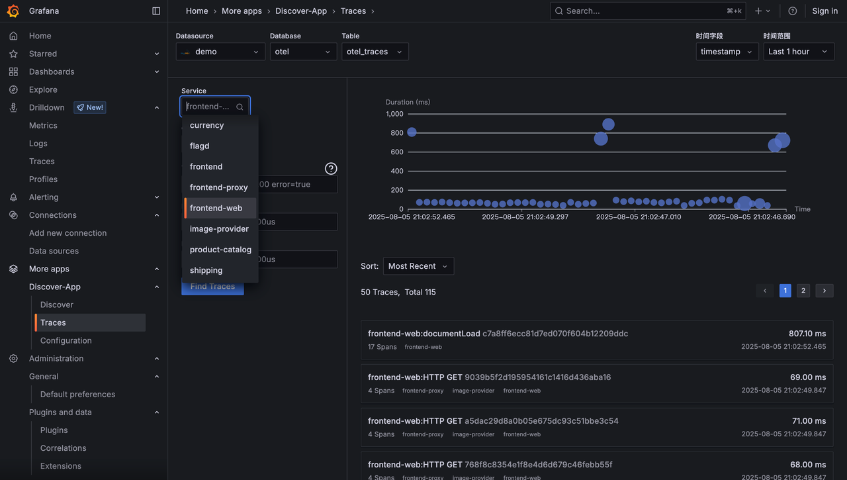The image size is (847, 480).
Task: Open Plugins in sidebar
Action: 54,430
